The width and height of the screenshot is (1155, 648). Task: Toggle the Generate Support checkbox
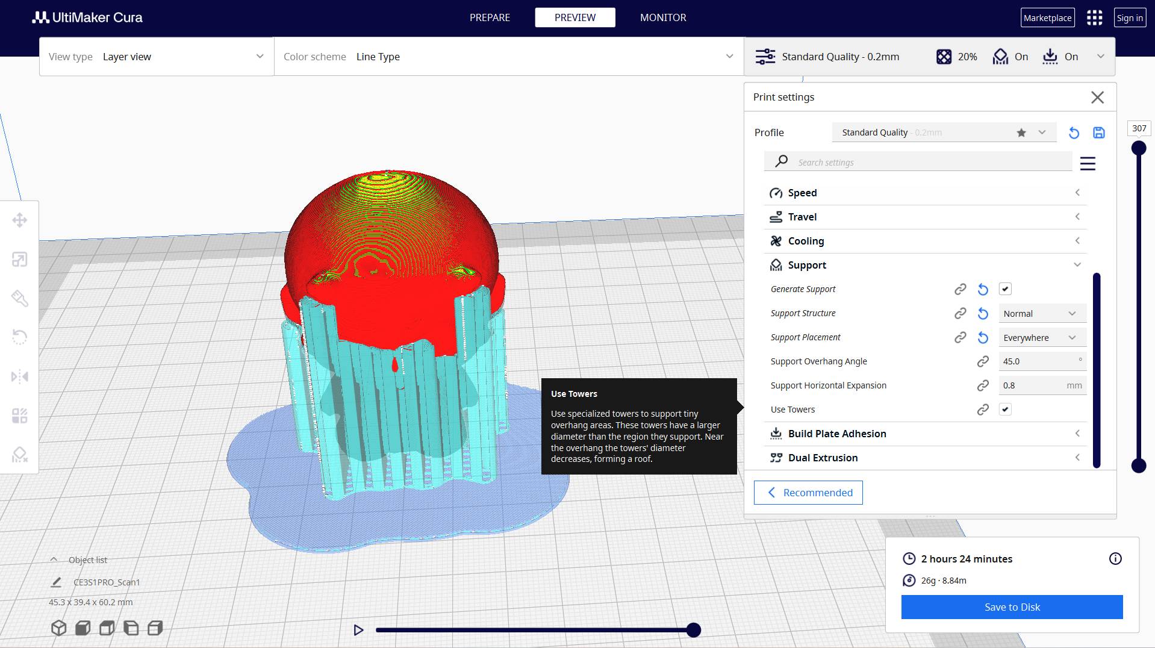(x=1005, y=289)
